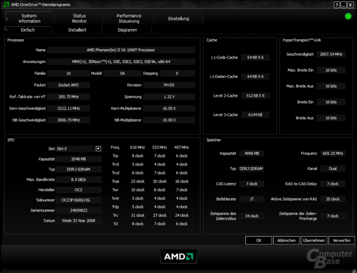Click the AMD logo at the bottom

[178, 257]
